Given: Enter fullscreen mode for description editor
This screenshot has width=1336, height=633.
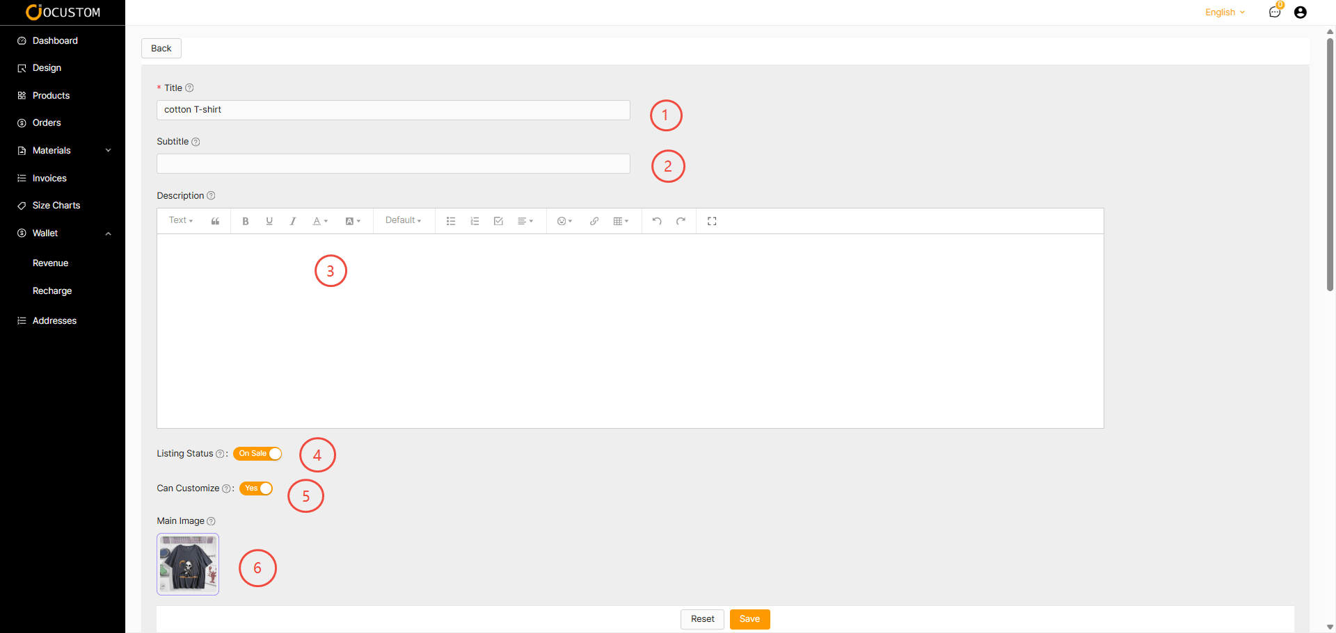Looking at the screenshot, I should pyautogui.click(x=711, y=221).
